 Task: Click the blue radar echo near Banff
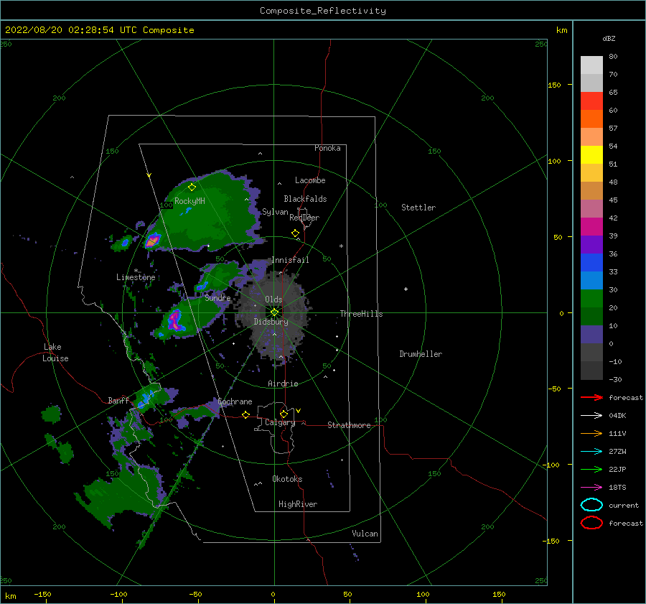pos(145,399)
